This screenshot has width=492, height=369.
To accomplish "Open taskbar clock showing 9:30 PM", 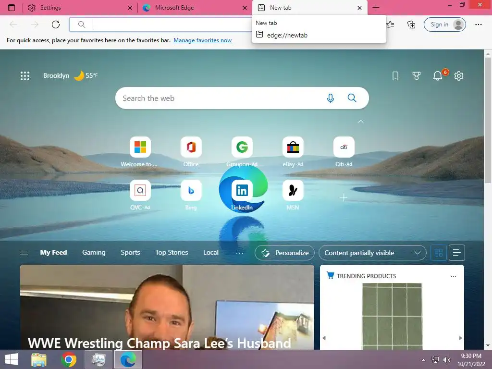I will pos(471,360).
